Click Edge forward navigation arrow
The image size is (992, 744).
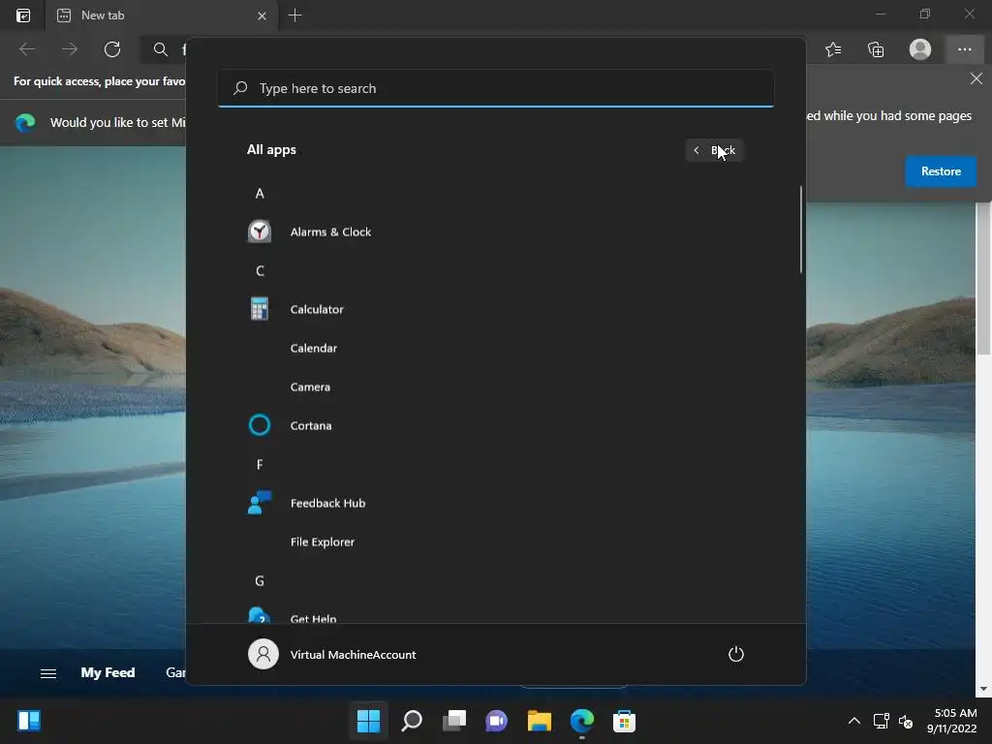(70, 49)
